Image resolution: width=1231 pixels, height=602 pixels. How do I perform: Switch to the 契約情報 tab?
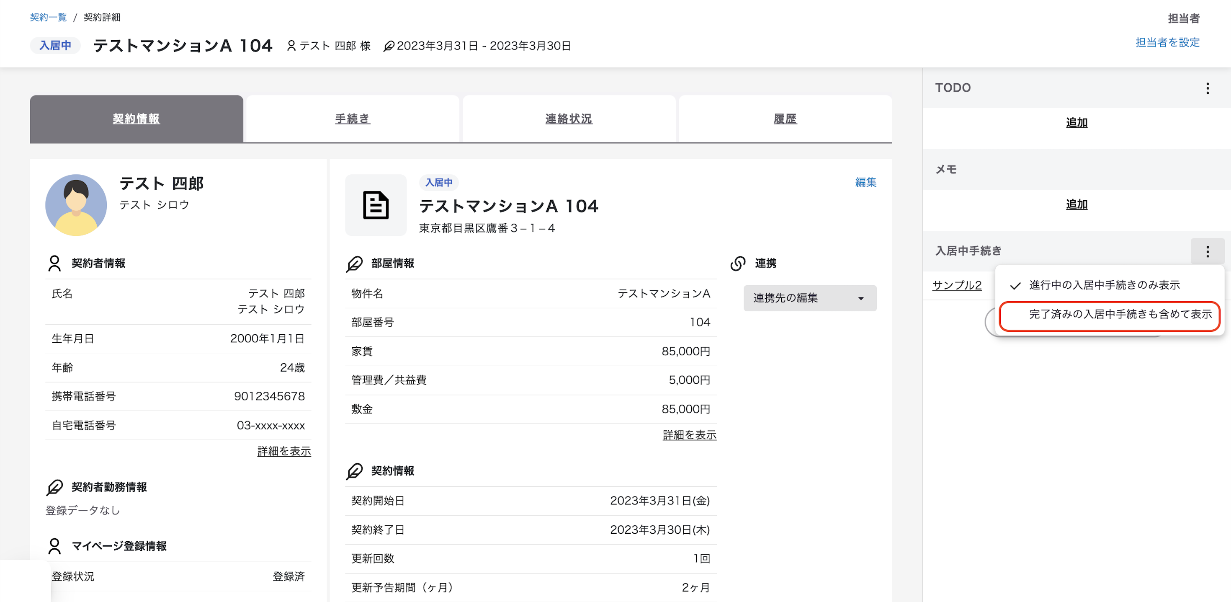click(x=136, y=119)
